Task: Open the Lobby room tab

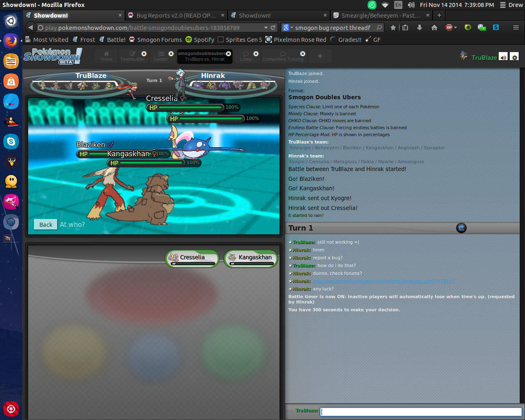Action: (x=246, y=57)
